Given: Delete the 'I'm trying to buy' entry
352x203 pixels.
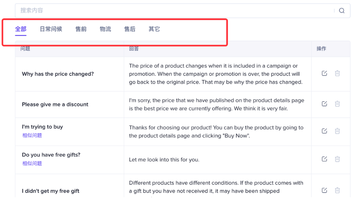Looking at the screenshot, I should [x=337, y=131].
